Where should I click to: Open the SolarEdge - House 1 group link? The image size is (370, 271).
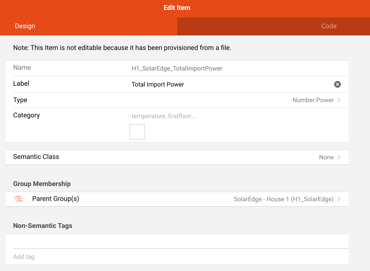284,199
